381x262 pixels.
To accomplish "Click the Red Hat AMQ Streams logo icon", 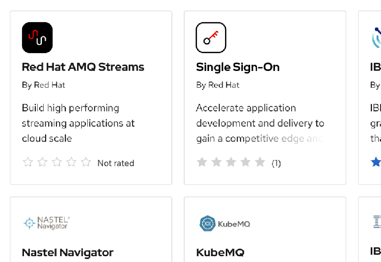I will pyautogui.click(x=37, y=37).
